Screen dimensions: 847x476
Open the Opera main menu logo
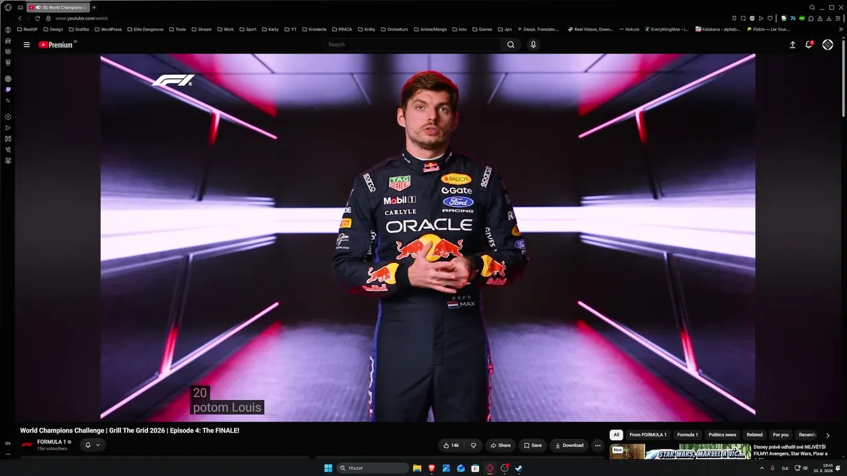coord(8,7)
